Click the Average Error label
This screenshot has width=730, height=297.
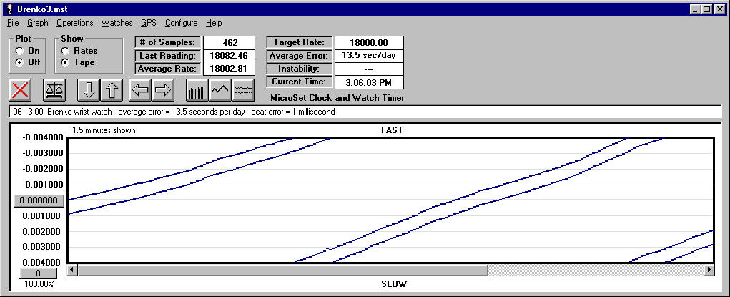pyautogui.click(x=300, y=56)
